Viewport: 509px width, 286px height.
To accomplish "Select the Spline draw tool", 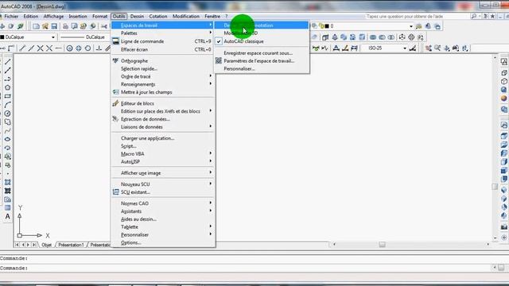I will tap(7, 130).
